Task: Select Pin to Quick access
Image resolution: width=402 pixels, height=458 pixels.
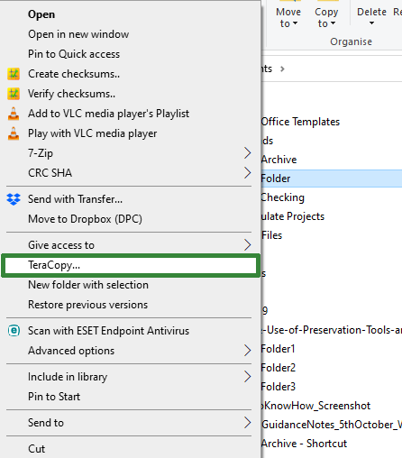Action: [x=74, y=54]
